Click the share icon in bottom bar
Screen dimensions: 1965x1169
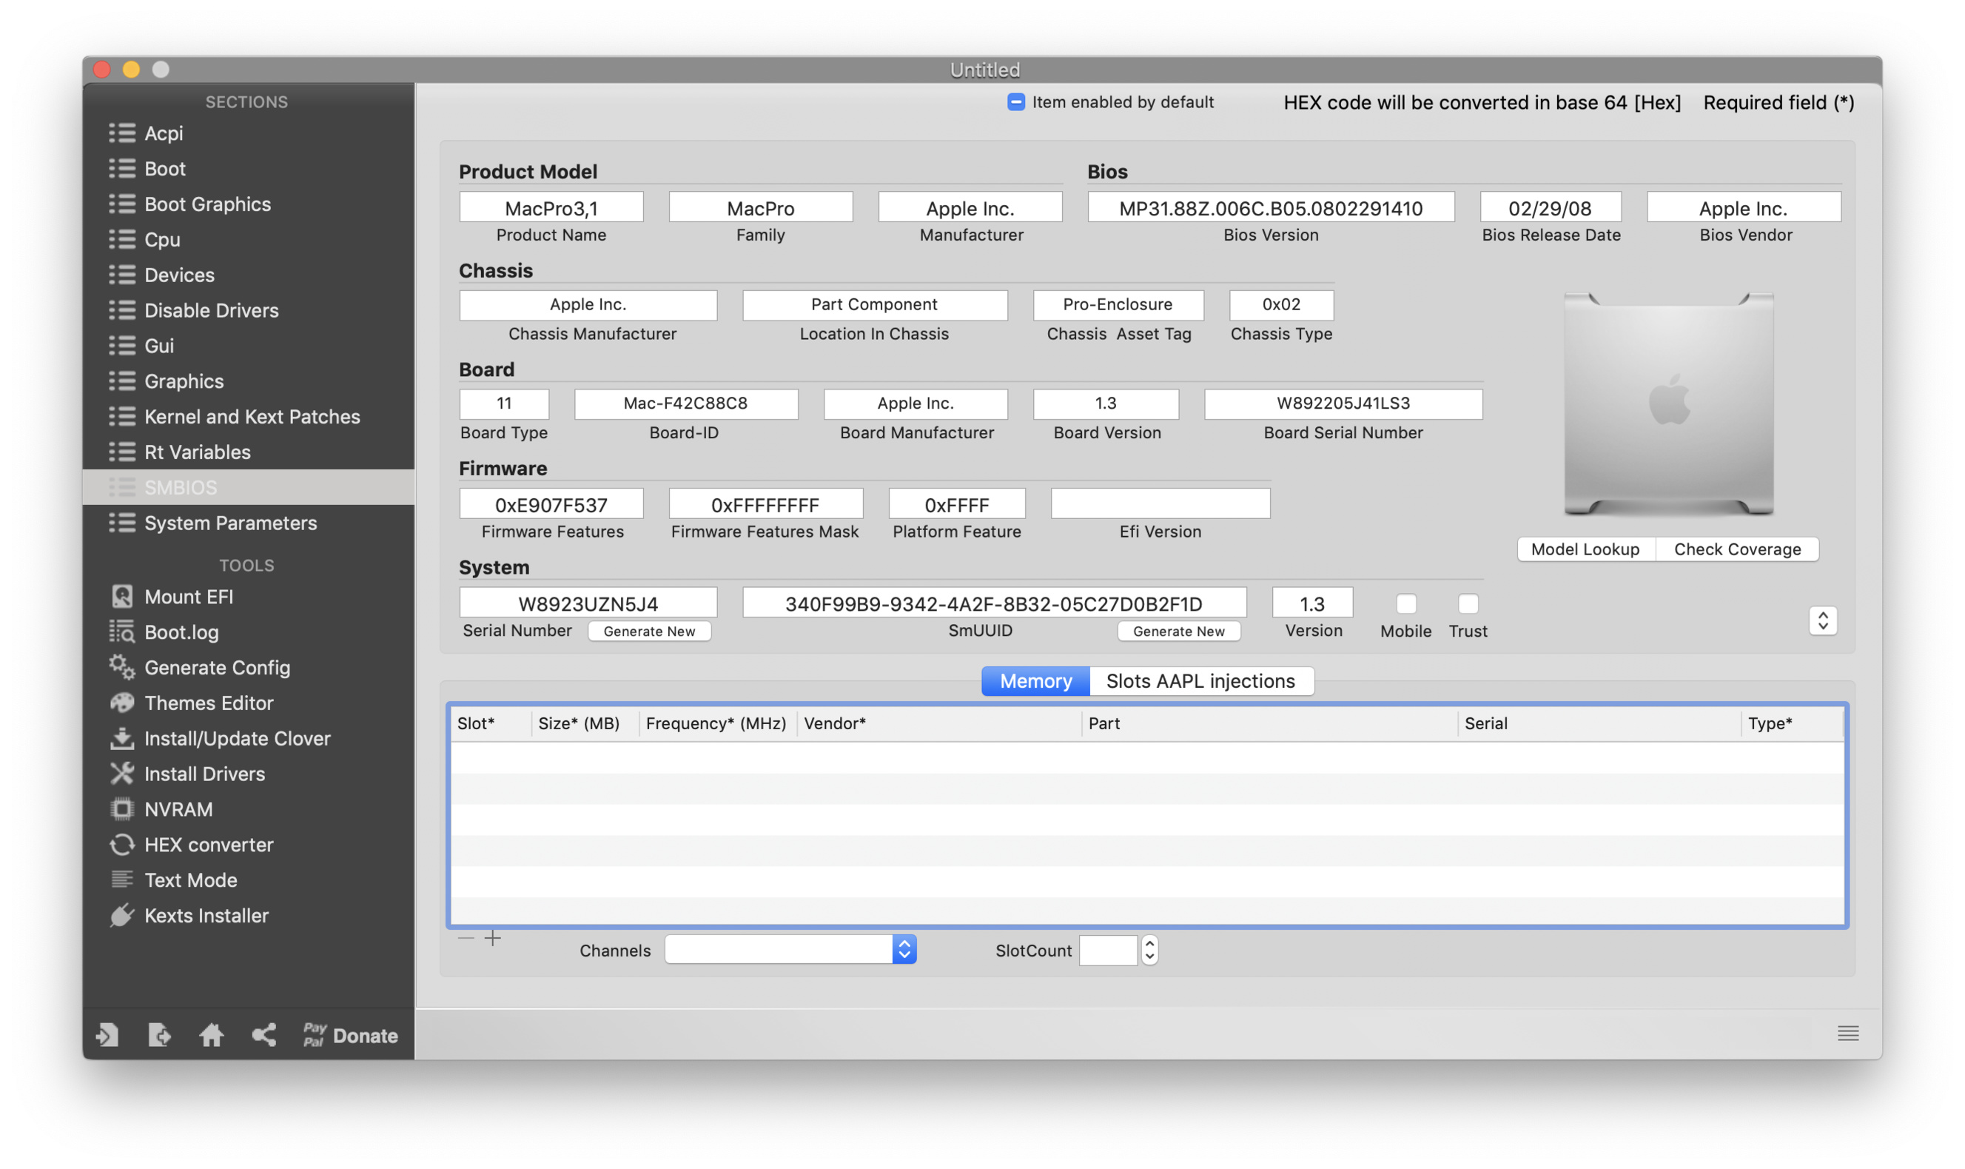263,1035
